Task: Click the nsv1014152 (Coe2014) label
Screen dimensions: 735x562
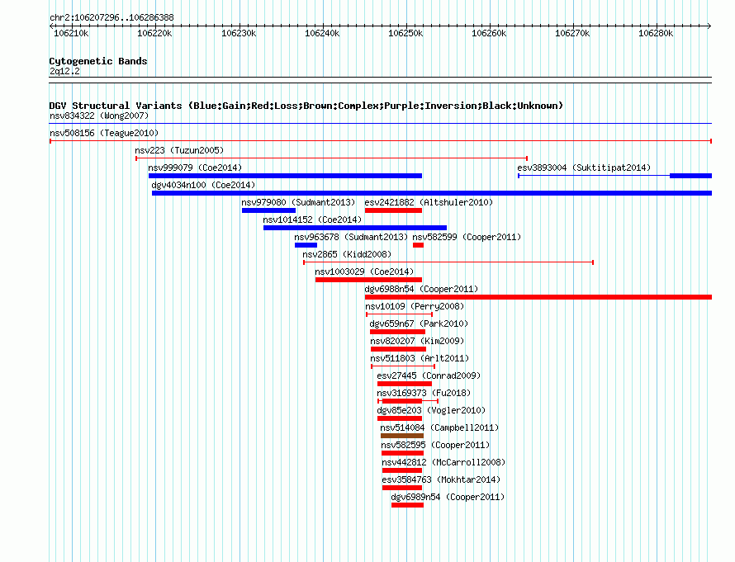Action: click(312, 220)
